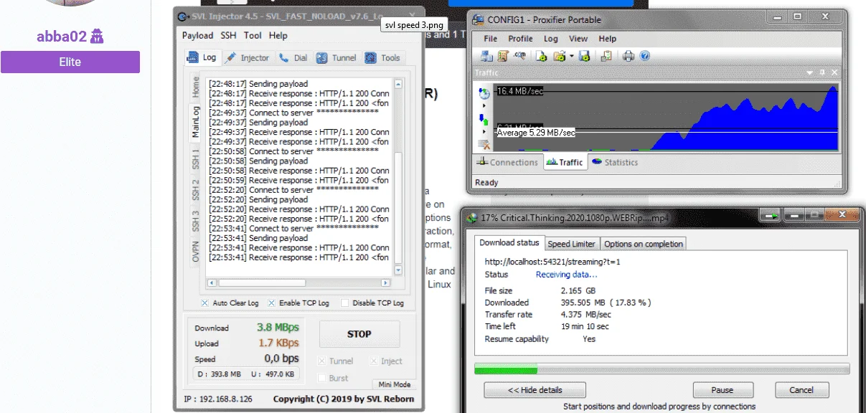The height and width of the screenshot is (413, 866).
Task: Open Proxifier Name Resolution (.com) icon
Action: click(520, 56)
